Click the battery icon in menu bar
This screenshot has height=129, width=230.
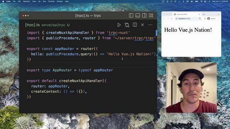pyautogui.click(x=197, y=1)
